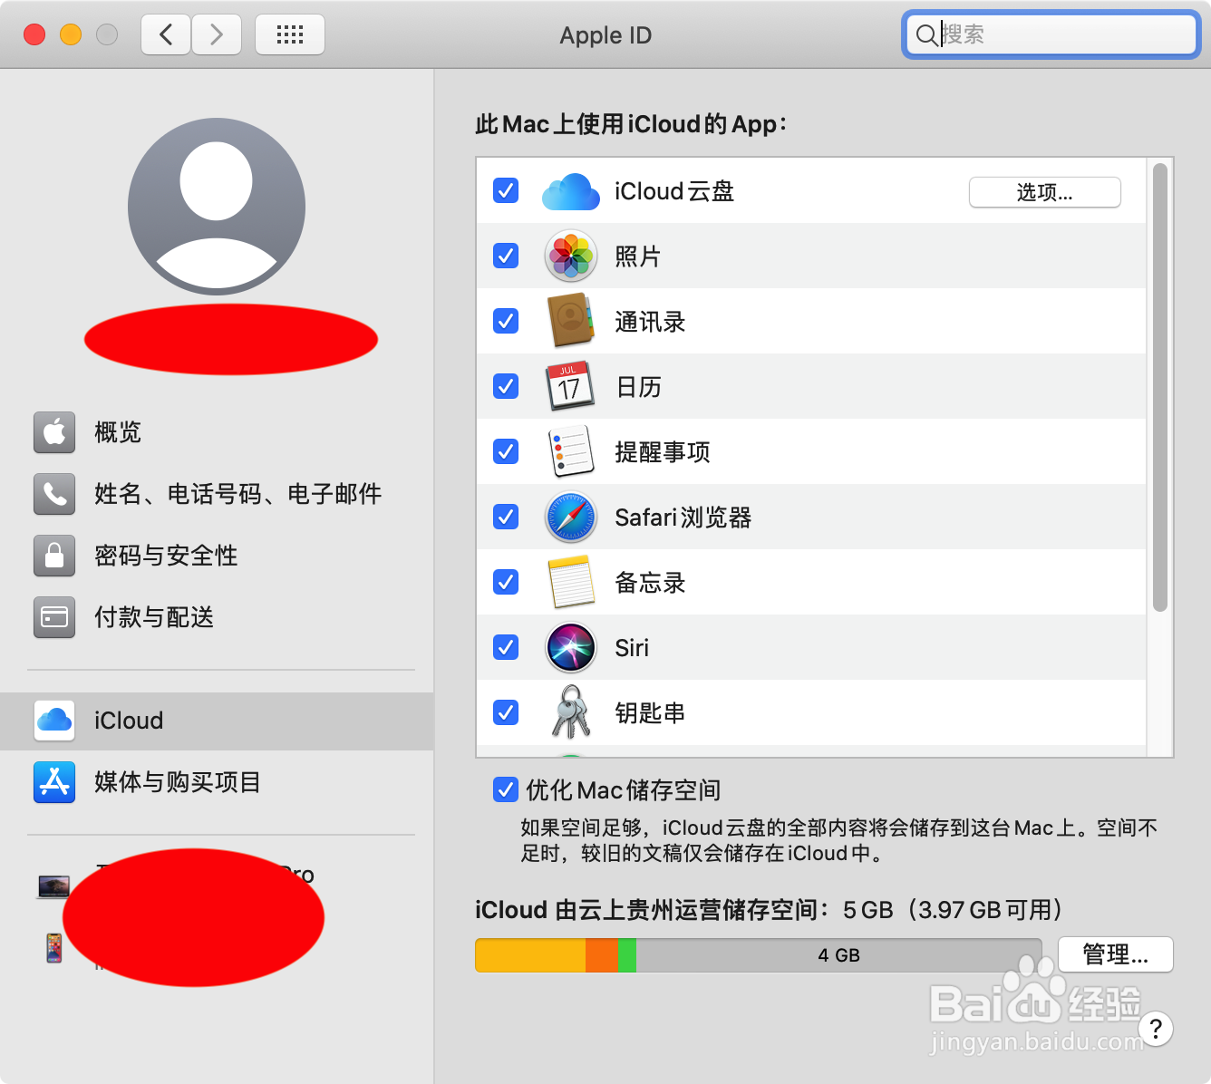Click the Photos app icon
Image resolution: width=1211 pixels, height=1084 pixels.
pos(571,256)
